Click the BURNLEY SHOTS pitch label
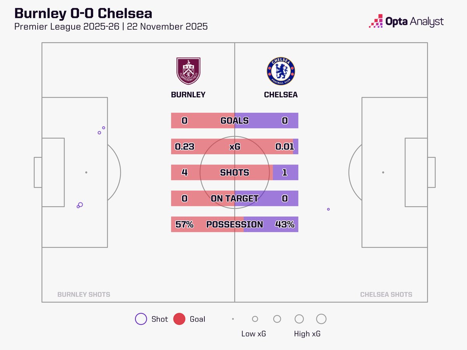This screenshot has height=350, width=467. [x=84, y=294]
